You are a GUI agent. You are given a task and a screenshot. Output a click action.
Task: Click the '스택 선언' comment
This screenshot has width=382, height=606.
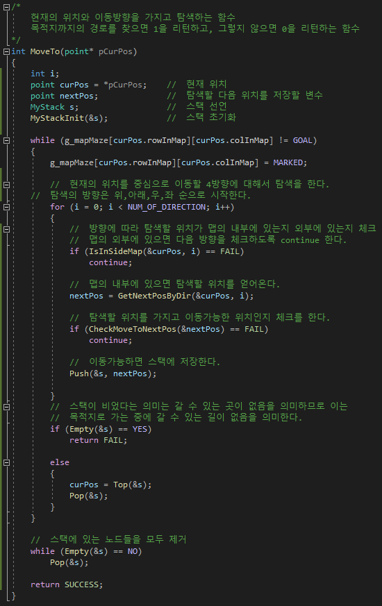point(197,107)
